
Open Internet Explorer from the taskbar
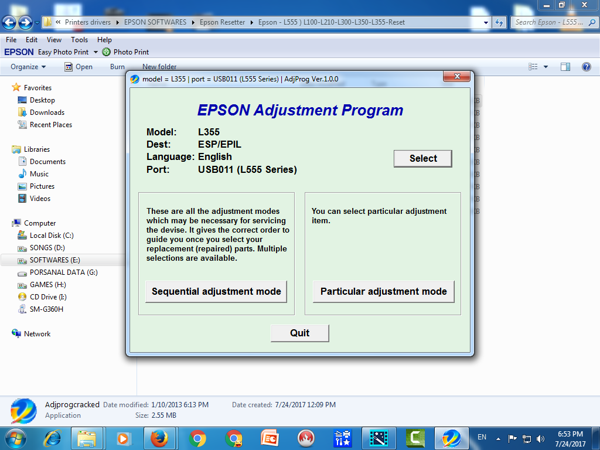(52, 438)
